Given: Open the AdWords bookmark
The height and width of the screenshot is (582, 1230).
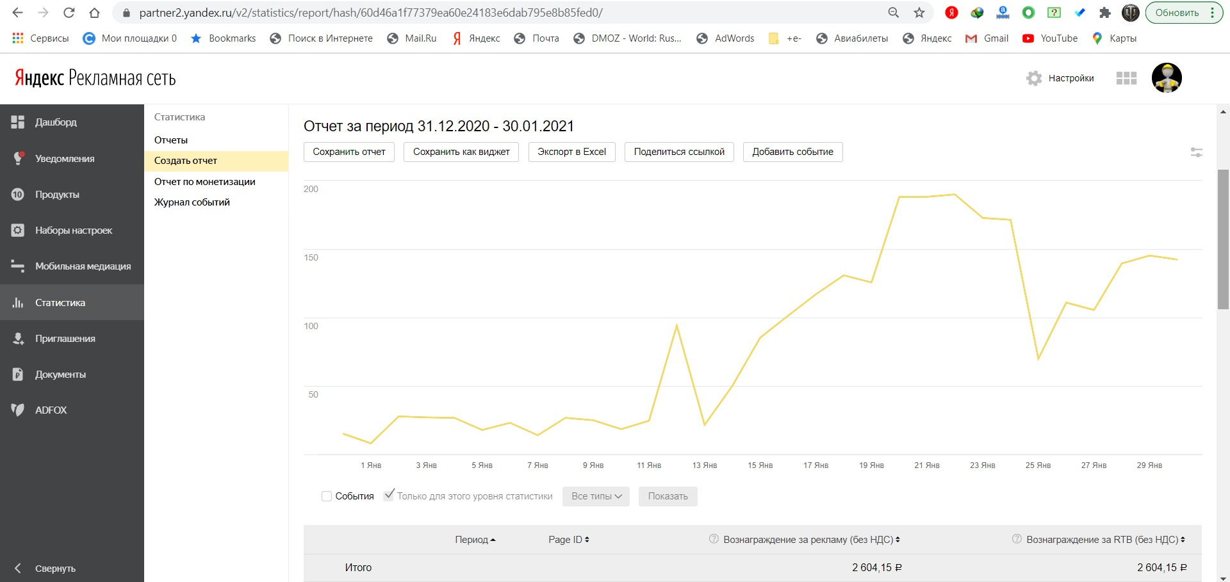Looking at the screenshot, I should 725,38.
